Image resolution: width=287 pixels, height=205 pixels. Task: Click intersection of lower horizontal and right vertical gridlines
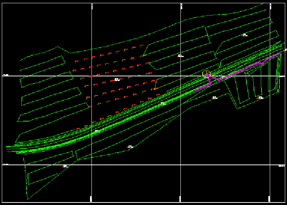[x=269, y=165]
